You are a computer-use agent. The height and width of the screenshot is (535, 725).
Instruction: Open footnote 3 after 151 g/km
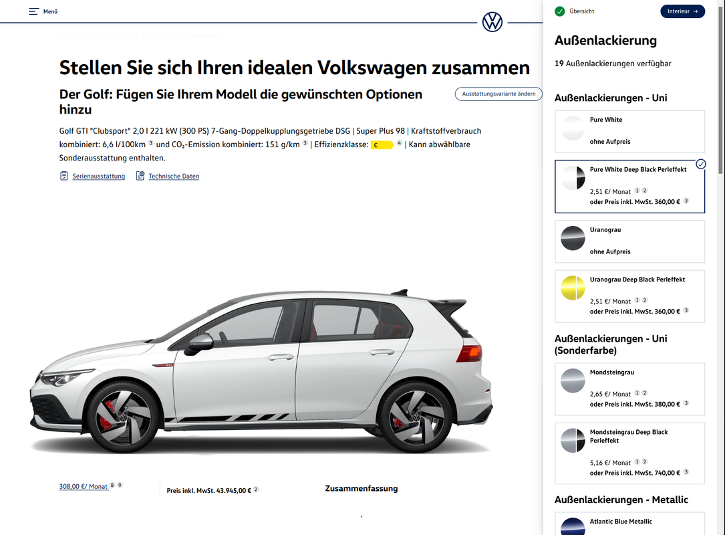[305, 143]
